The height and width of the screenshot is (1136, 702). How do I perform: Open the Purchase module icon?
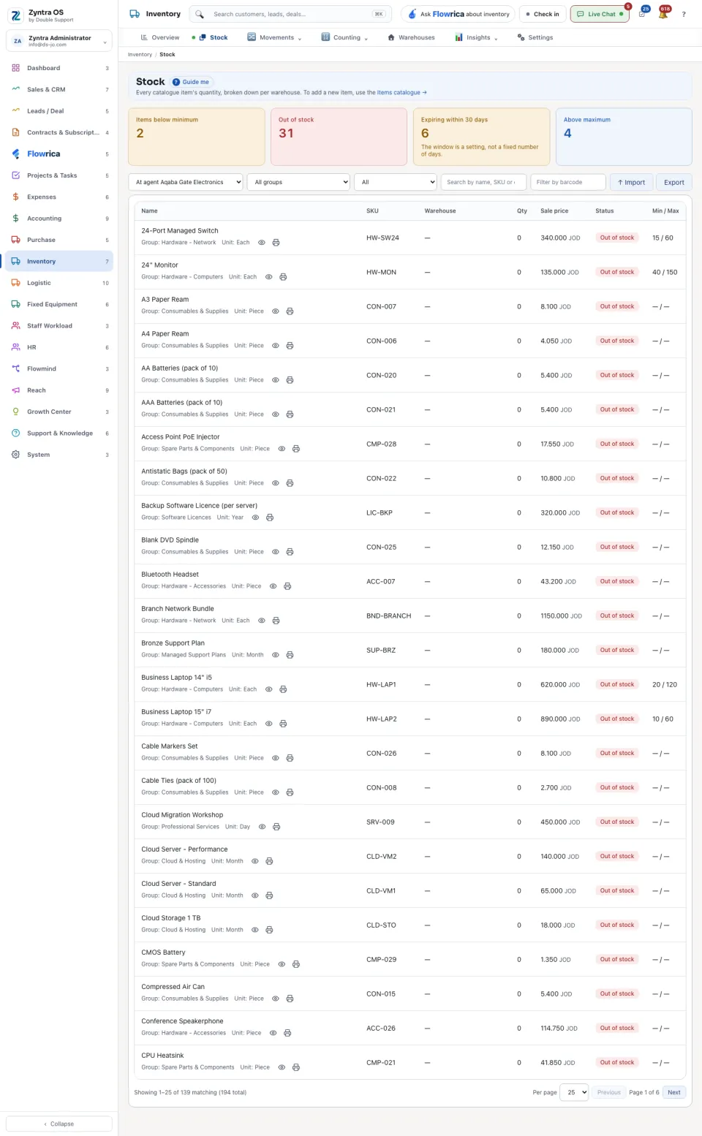click(15, 240)
